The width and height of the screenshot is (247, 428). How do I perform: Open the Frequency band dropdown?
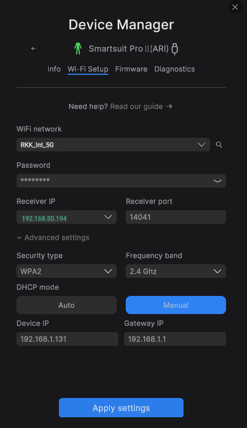pos(176,271)
